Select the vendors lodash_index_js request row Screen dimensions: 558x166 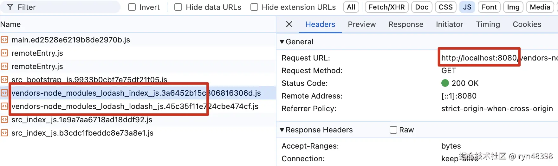(136, 93)
